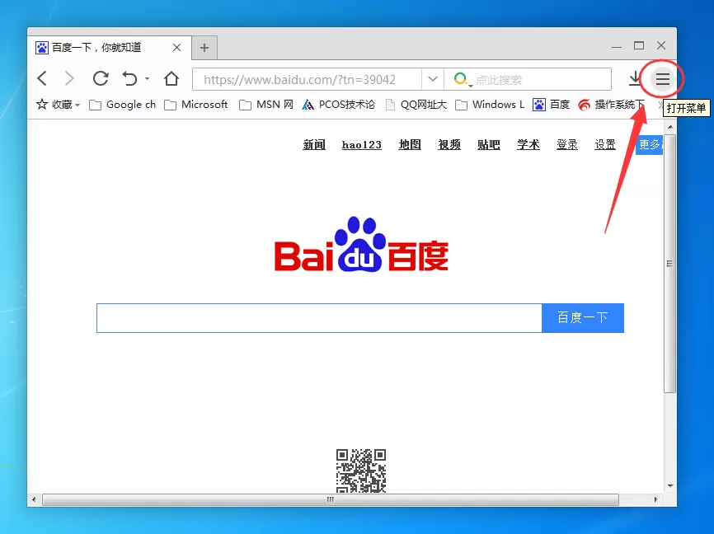Open the 设置 settings link

click(605, 145)
